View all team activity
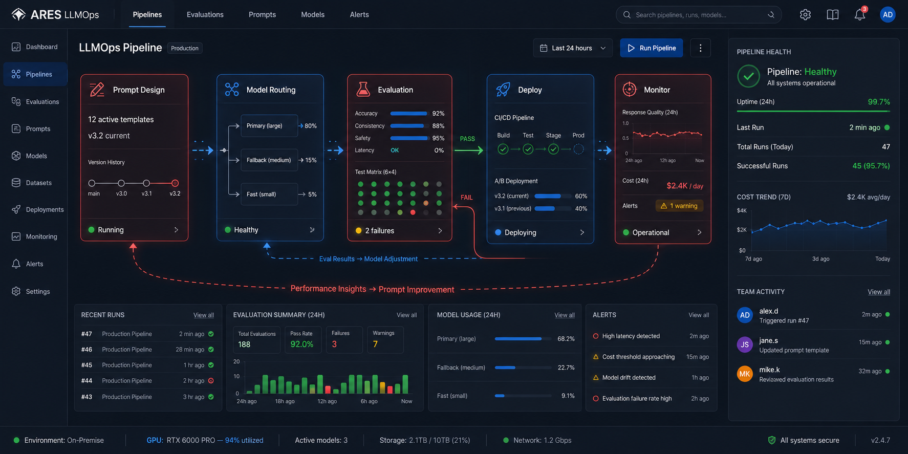 (879, 292)
